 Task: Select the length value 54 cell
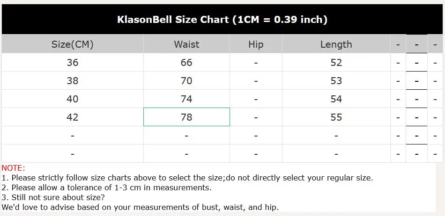pyautogui.click(x=336, y=99)
